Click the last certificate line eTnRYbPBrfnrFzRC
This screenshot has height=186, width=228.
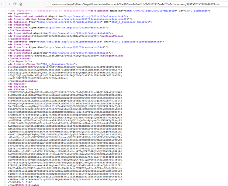20,182
